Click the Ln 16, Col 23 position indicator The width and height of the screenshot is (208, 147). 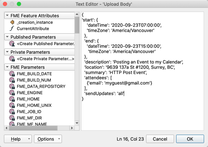coord(130,139)
